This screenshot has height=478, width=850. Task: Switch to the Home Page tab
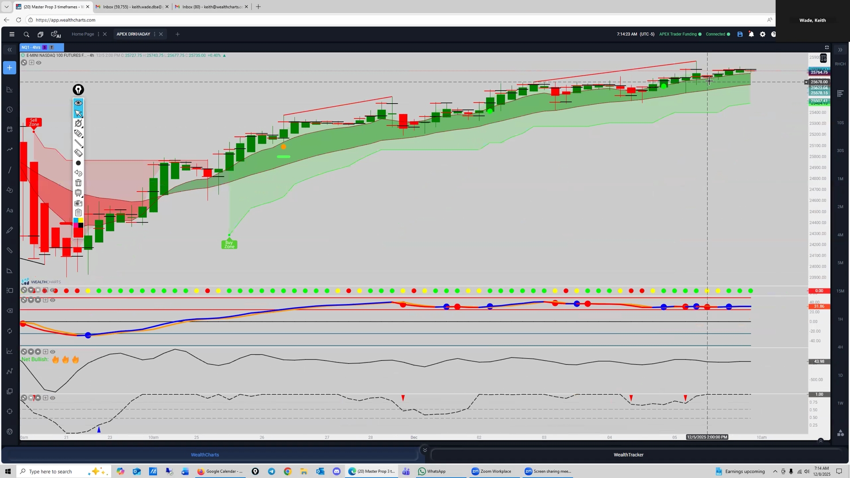(83, 34)
